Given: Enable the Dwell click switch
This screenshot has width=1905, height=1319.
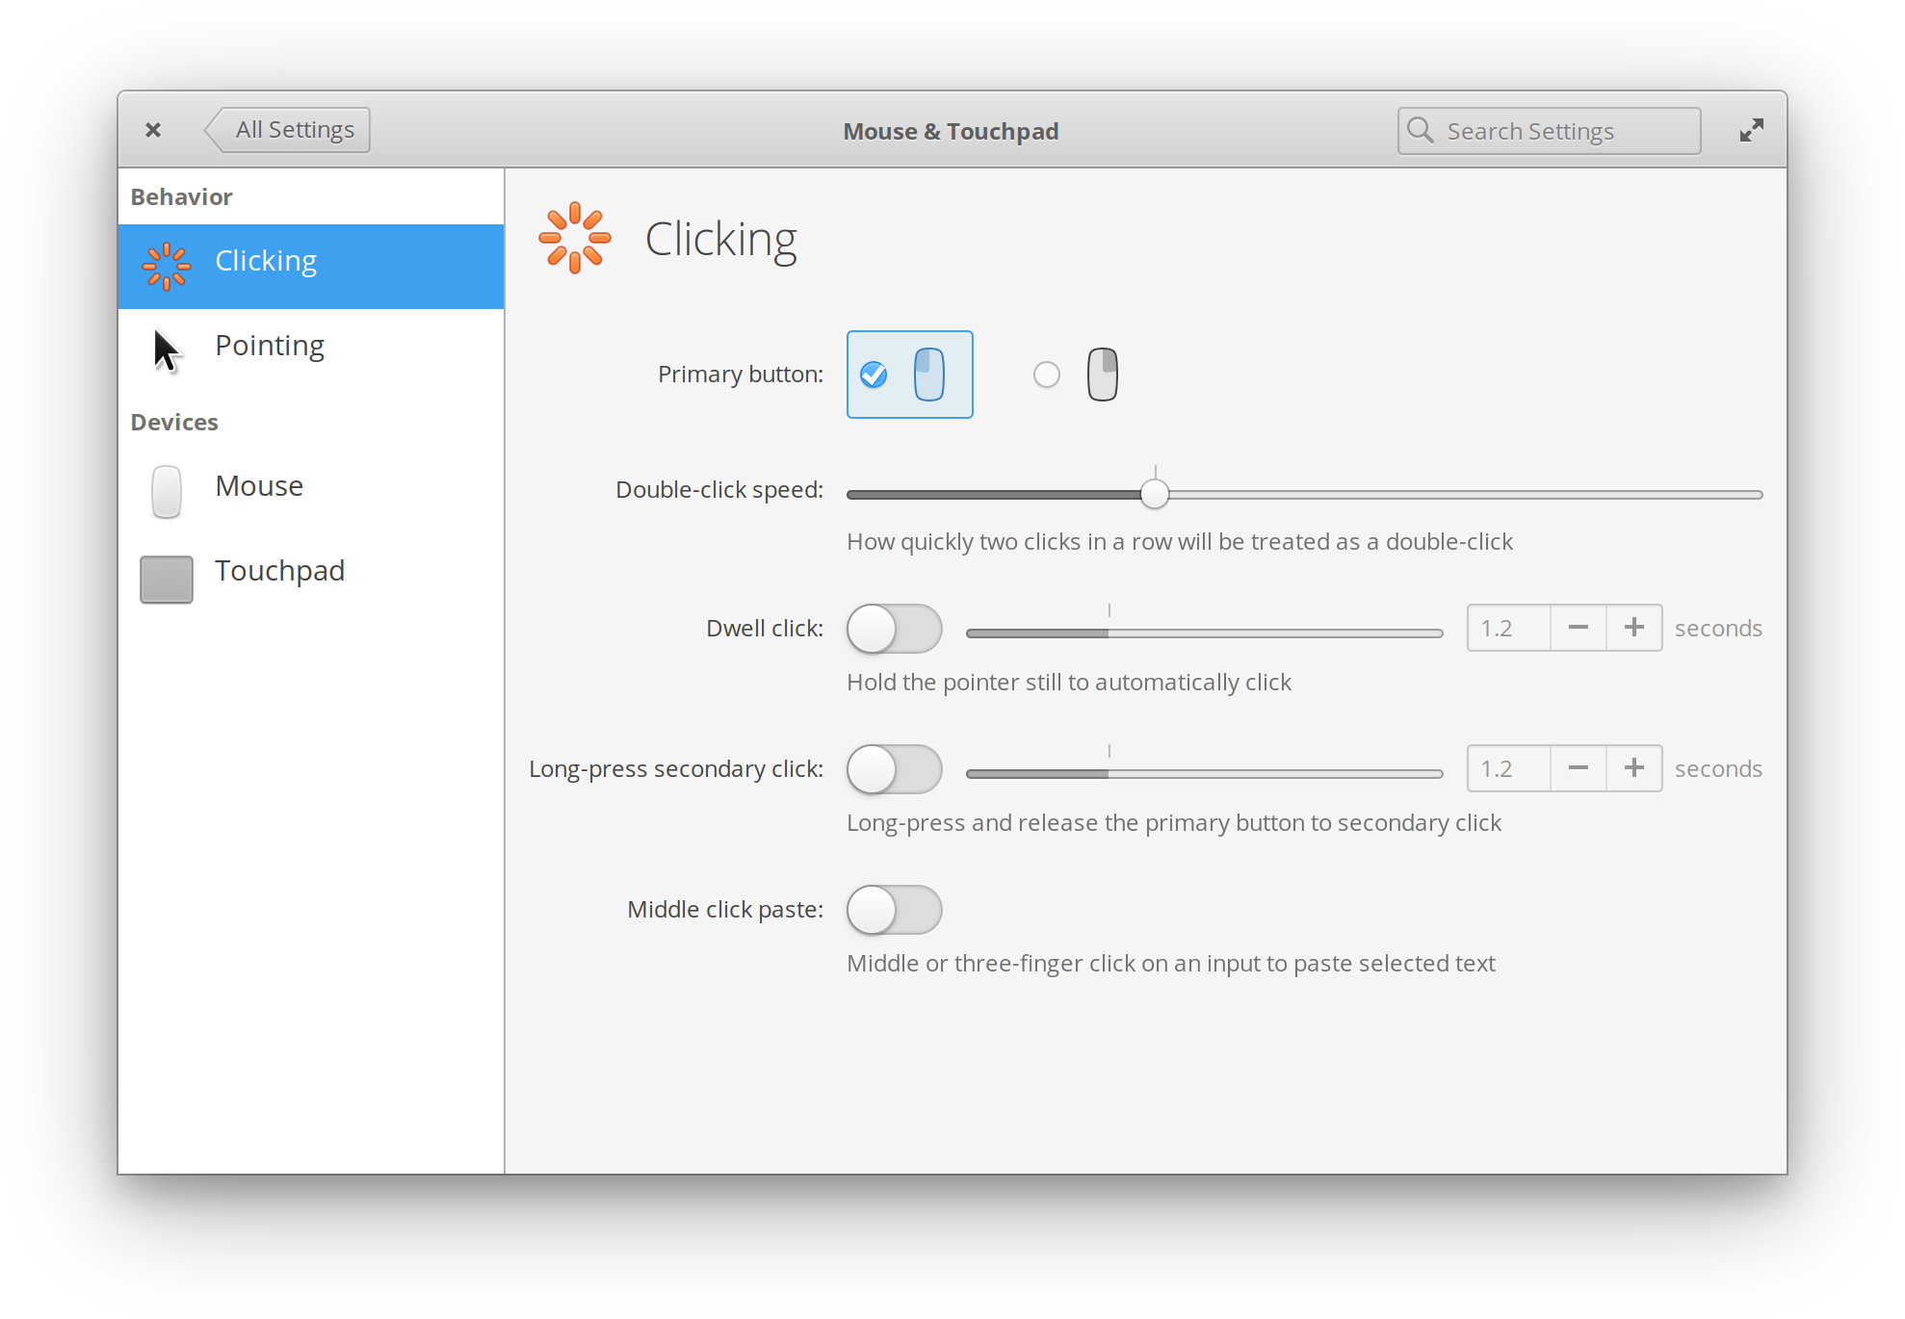Looking at the screenshot, I should click(894, 629).
